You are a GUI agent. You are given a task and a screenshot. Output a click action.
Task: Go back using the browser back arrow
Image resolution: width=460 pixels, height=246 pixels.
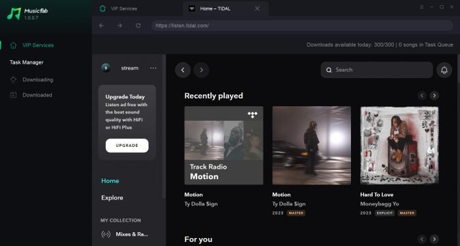pos(101,26)
